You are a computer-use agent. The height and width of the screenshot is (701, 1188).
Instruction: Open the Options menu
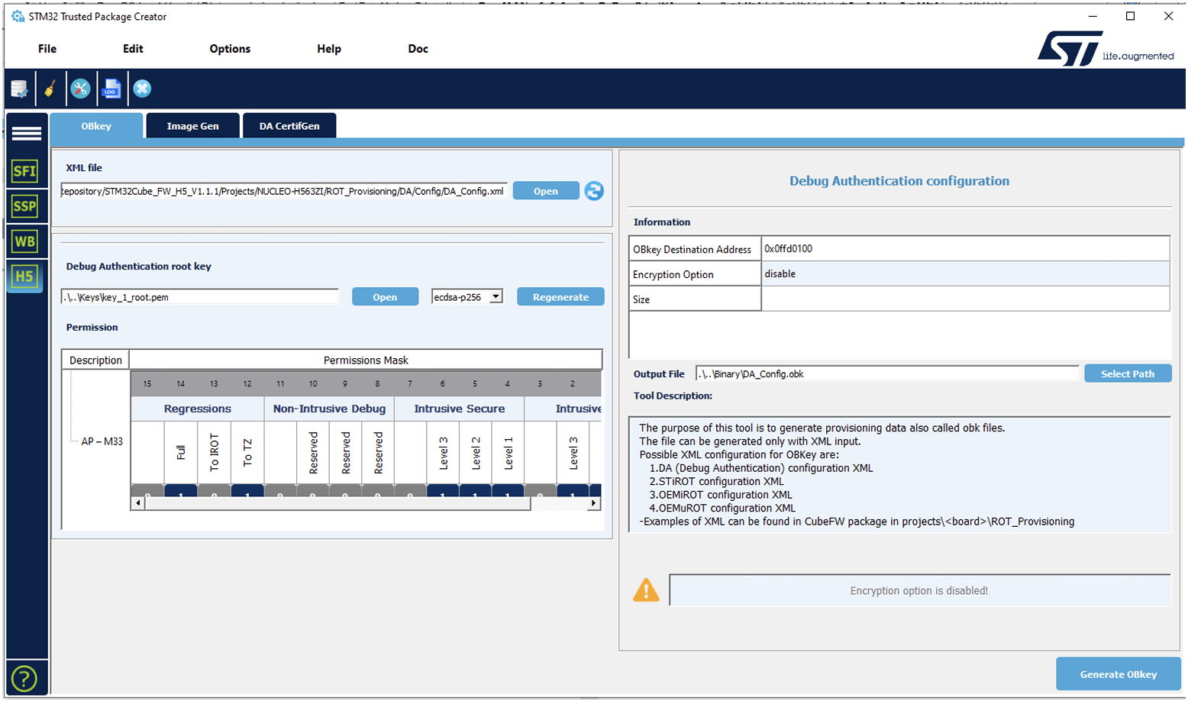230,49
